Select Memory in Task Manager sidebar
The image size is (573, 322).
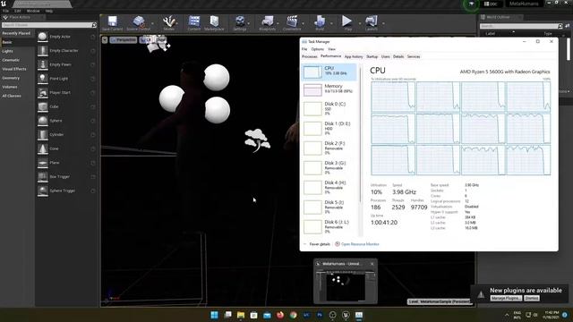[x=329, y=89]
